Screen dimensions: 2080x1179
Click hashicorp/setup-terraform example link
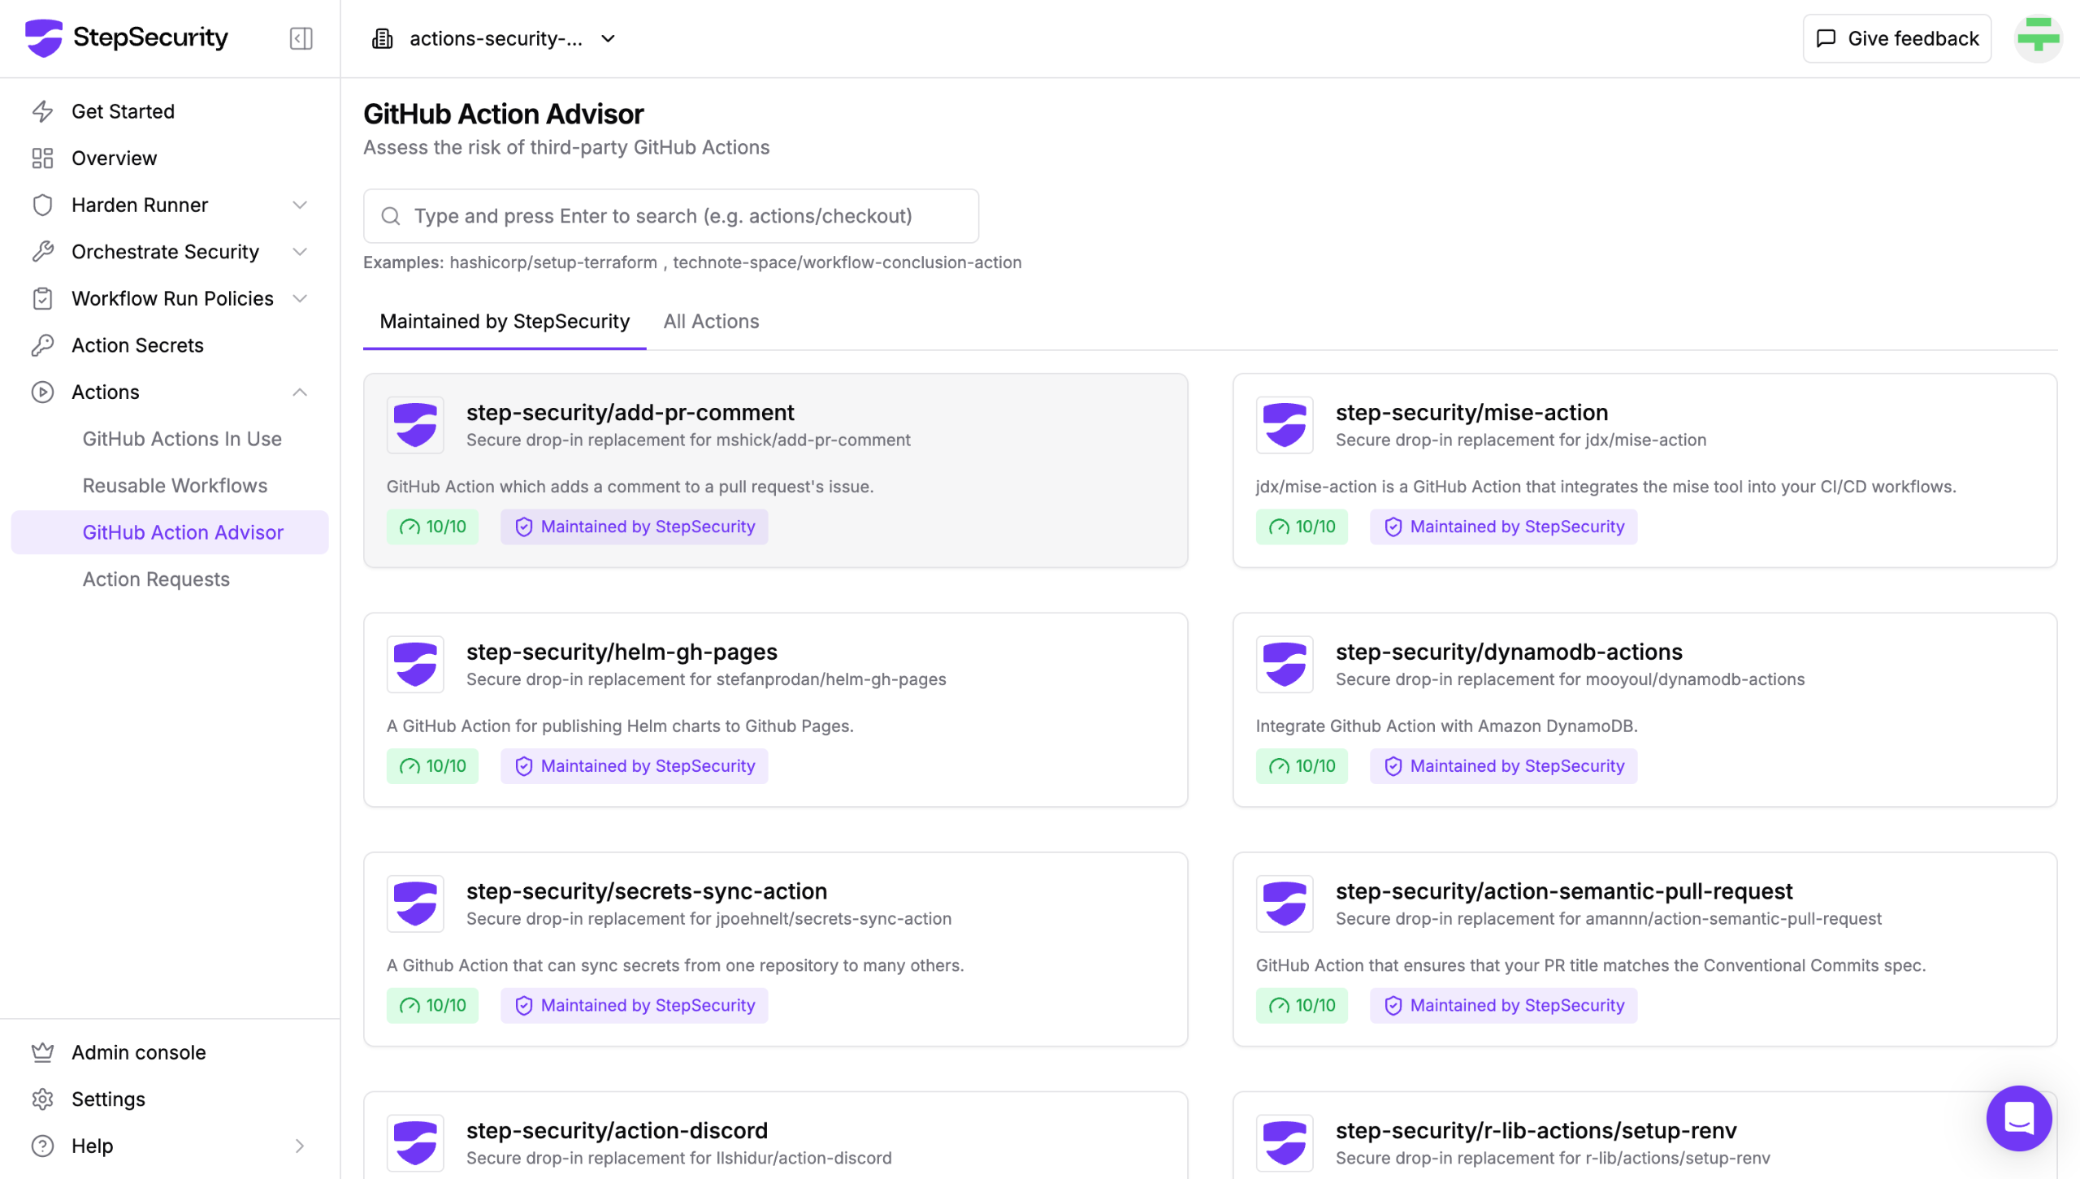click(552, 262)
